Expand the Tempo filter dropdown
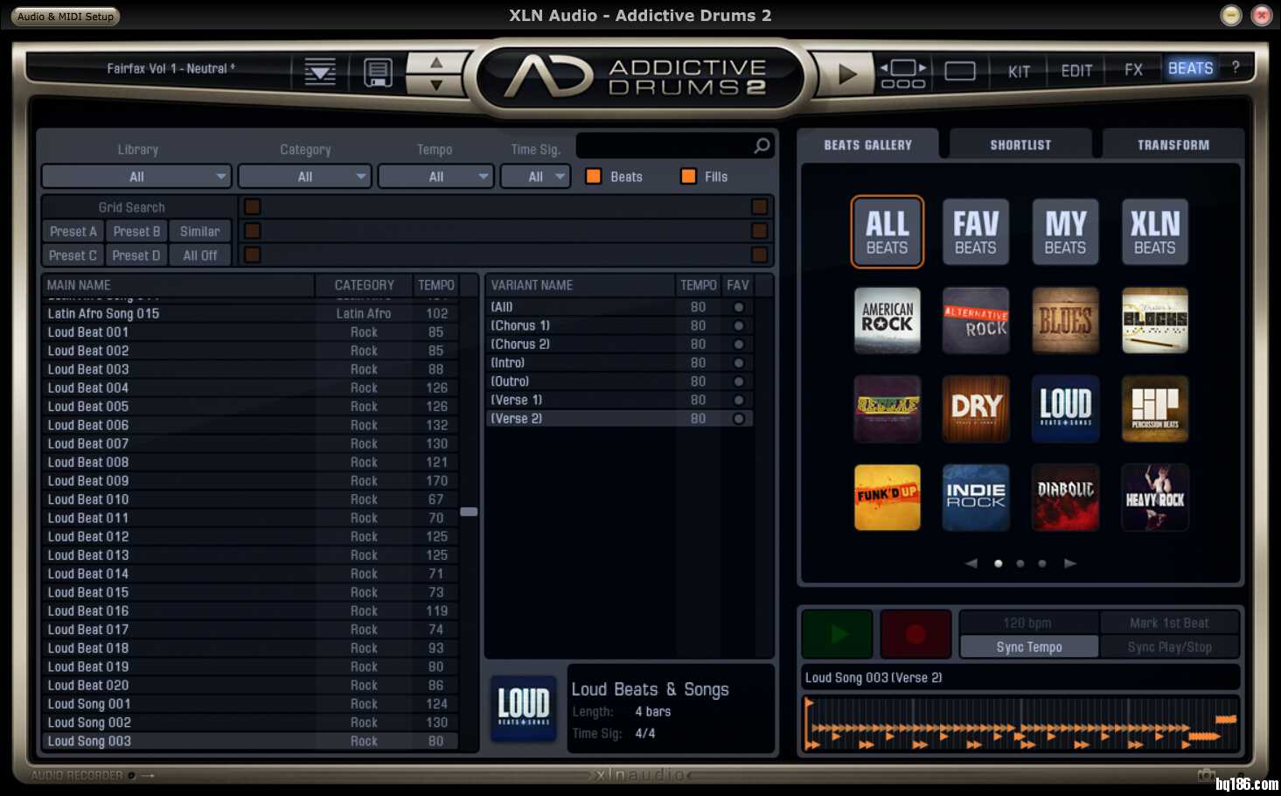 pyautogui.click(x=435, y=177)
